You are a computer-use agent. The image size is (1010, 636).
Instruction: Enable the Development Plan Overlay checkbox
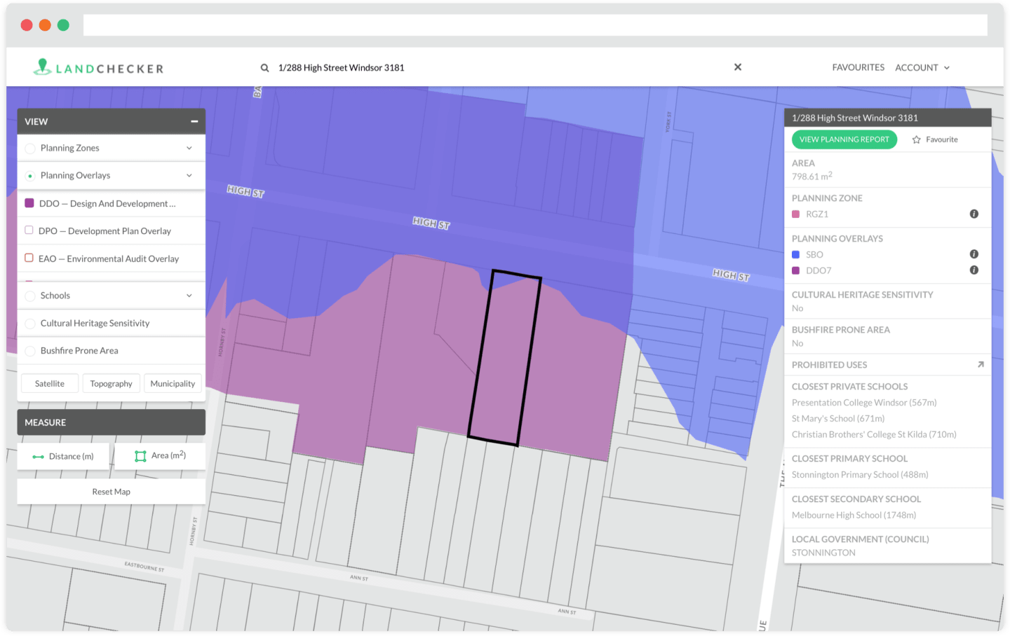(x=29, y=230)
